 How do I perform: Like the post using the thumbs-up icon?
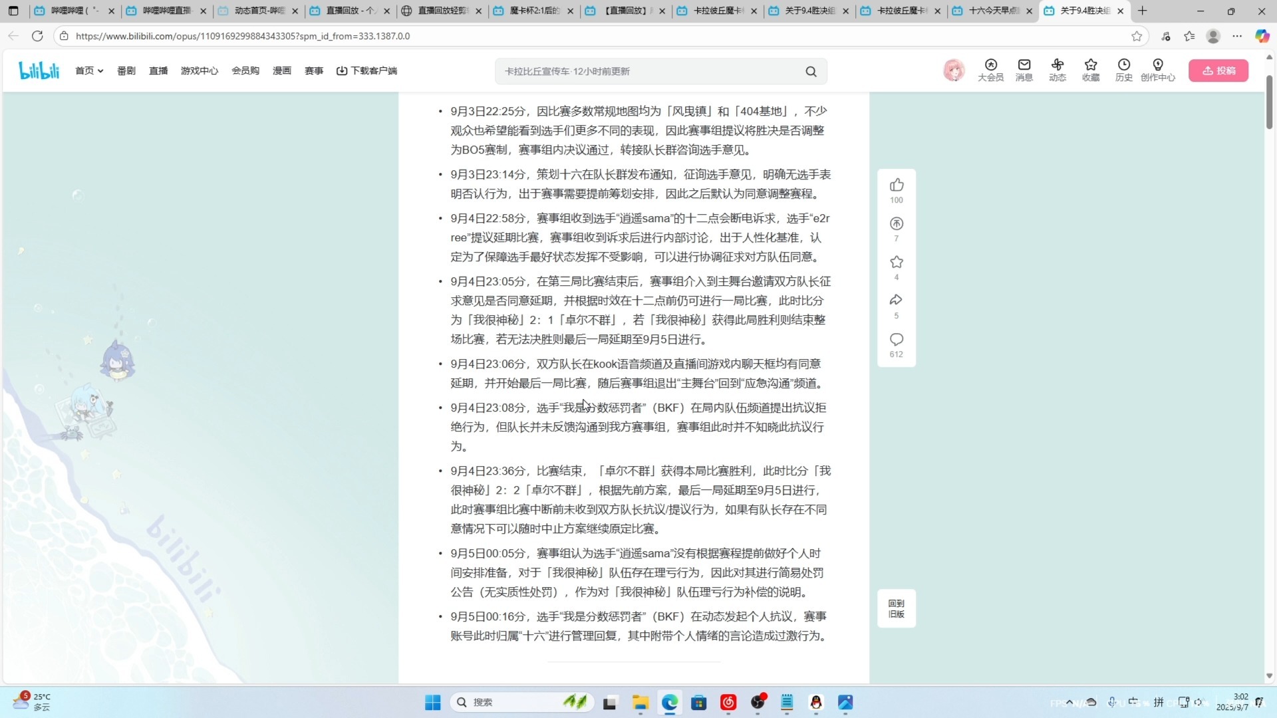coord(896,185)
